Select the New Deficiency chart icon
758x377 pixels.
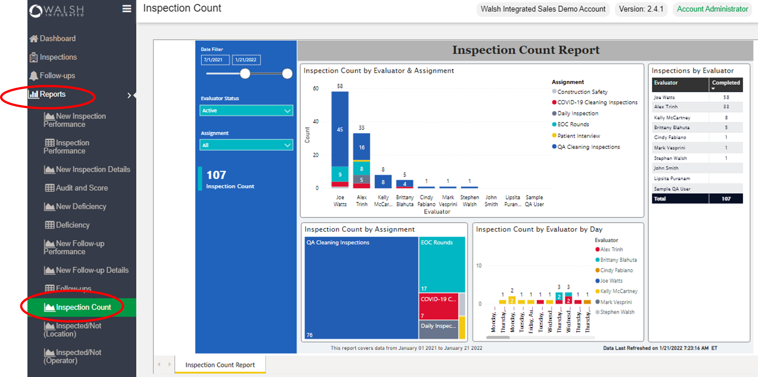(50, 206)
